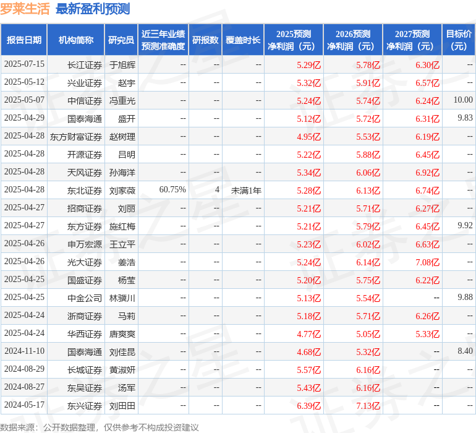Select the 研究员 column header
The image size is (476, 433).
(121, 40)
